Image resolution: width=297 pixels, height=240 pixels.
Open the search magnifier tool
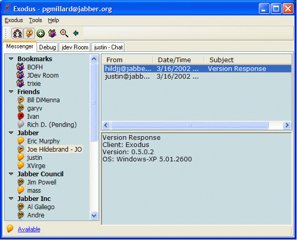[64, 33]
